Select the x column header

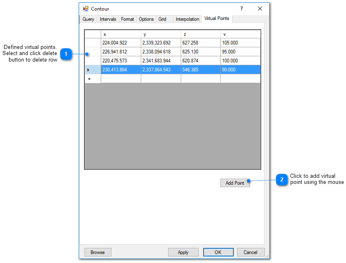121,34
